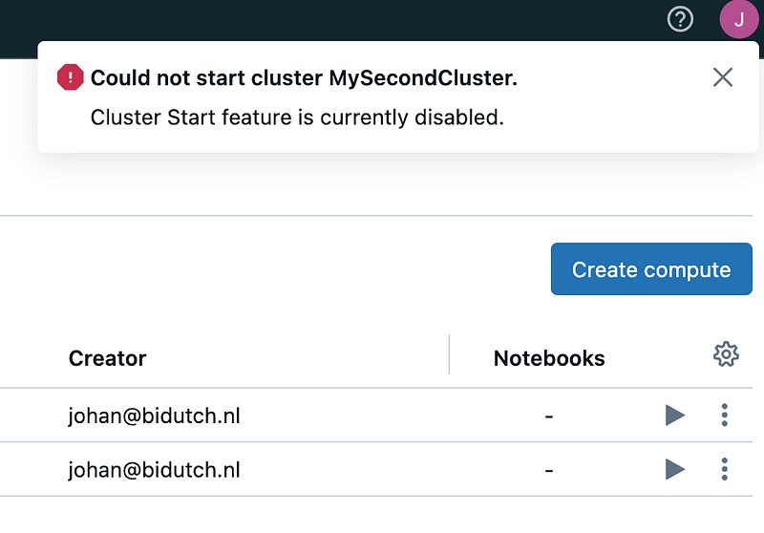Dismiss the cluster start error notification
764x533 pixels.
723,77
